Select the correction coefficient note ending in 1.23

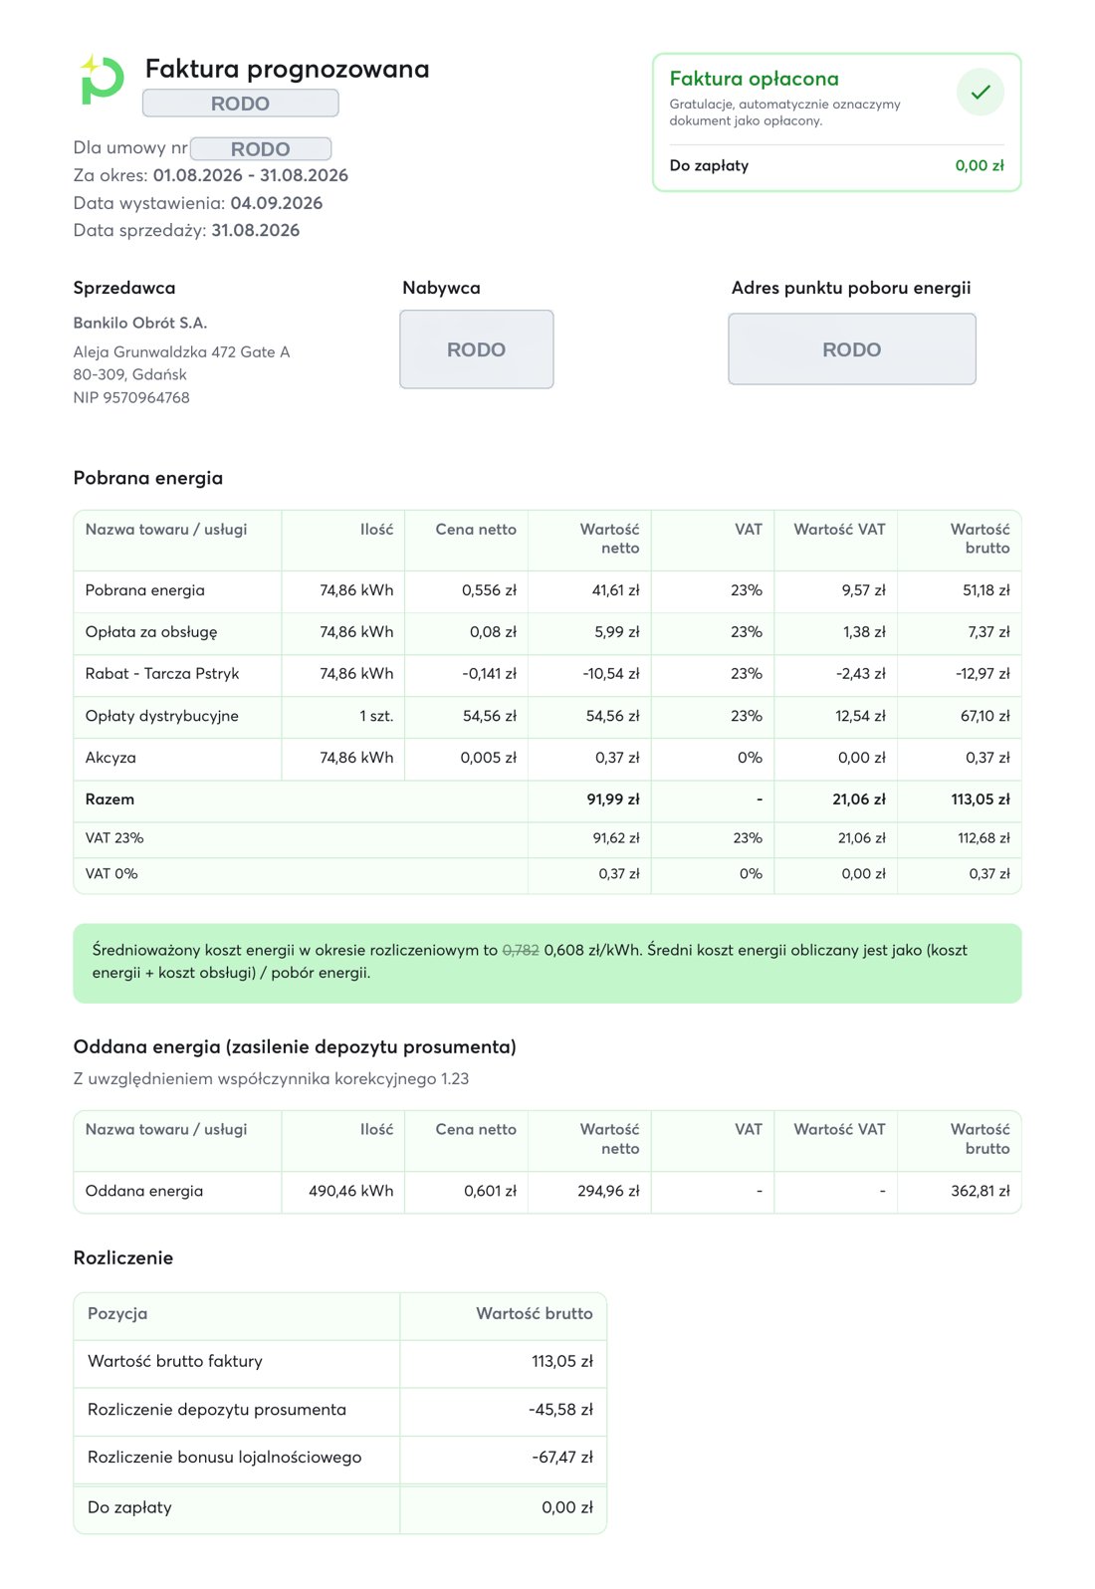tap(271, 1079)
